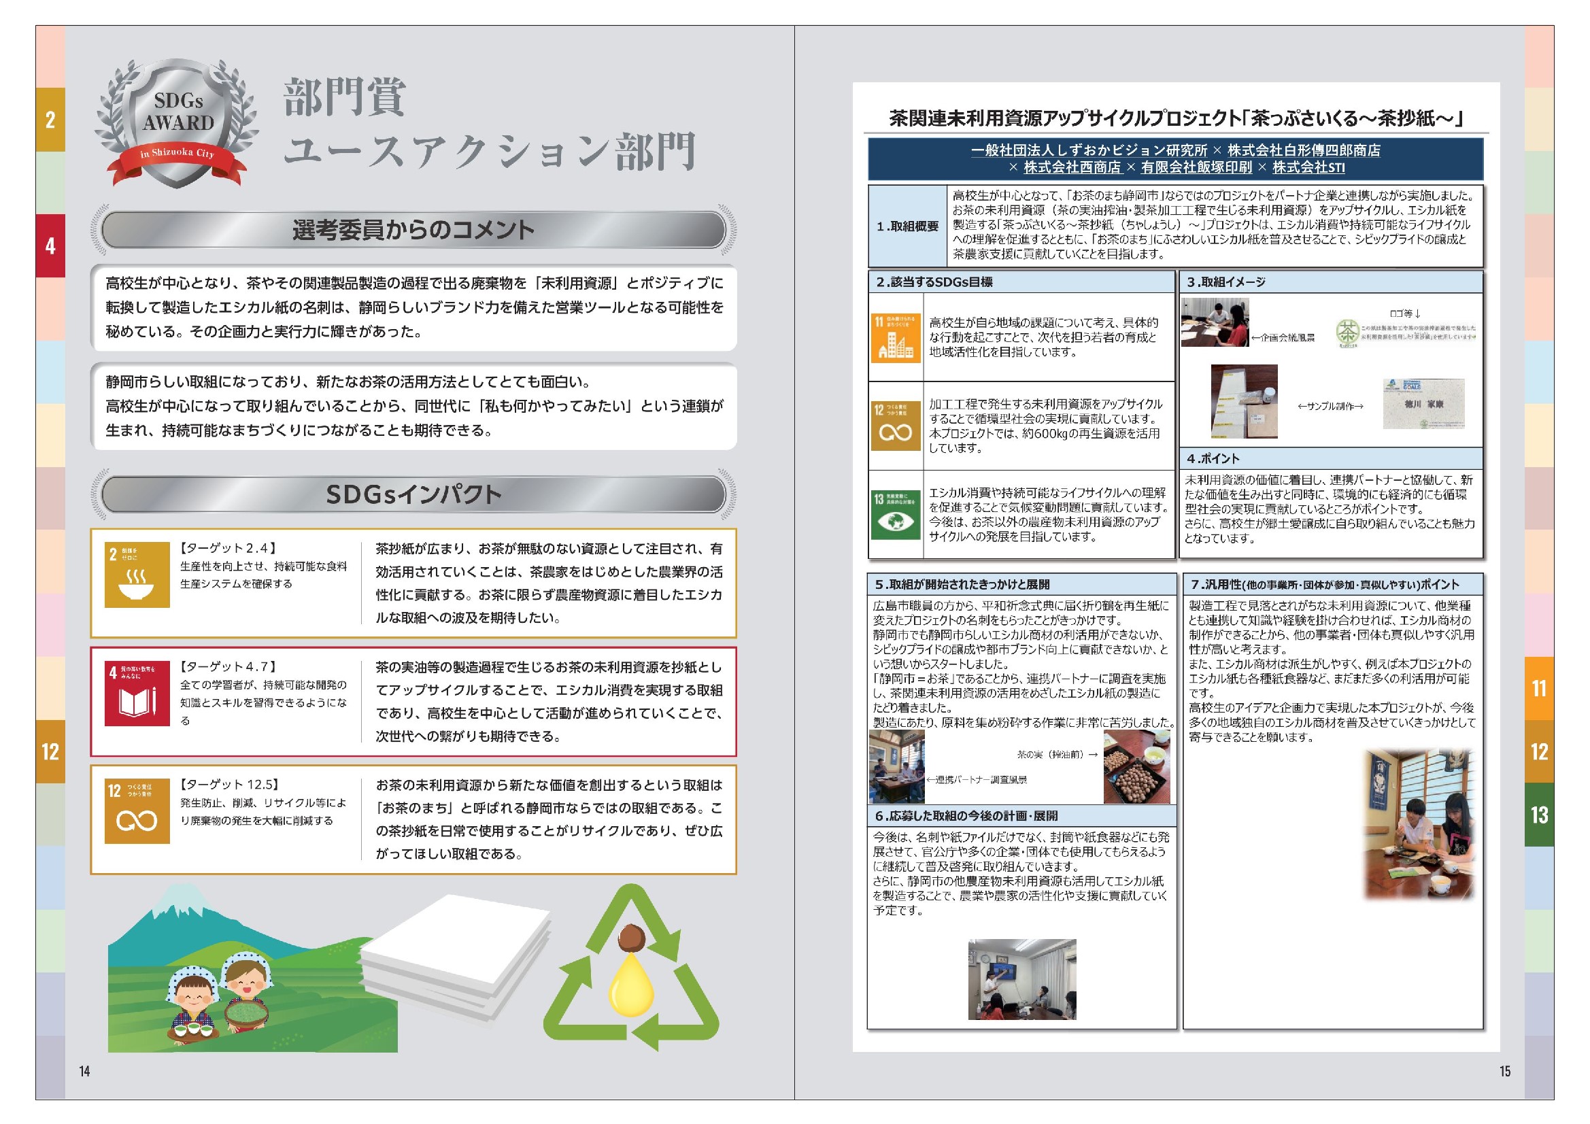Image resolution: width=1590 pixels, height=1124 pixels.
Task: Click SDG 2 zero hunger bowl icon
Action: point(137,574)
